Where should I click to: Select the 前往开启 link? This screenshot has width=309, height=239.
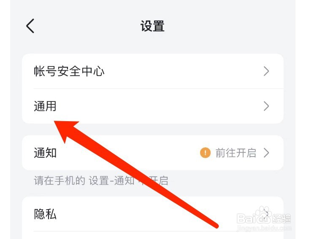pos(236,153)
